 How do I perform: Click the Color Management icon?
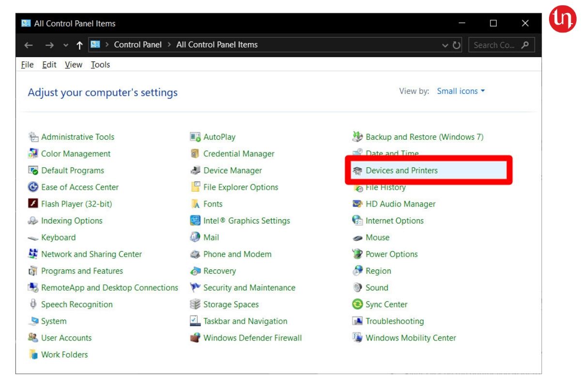point(33,154)
